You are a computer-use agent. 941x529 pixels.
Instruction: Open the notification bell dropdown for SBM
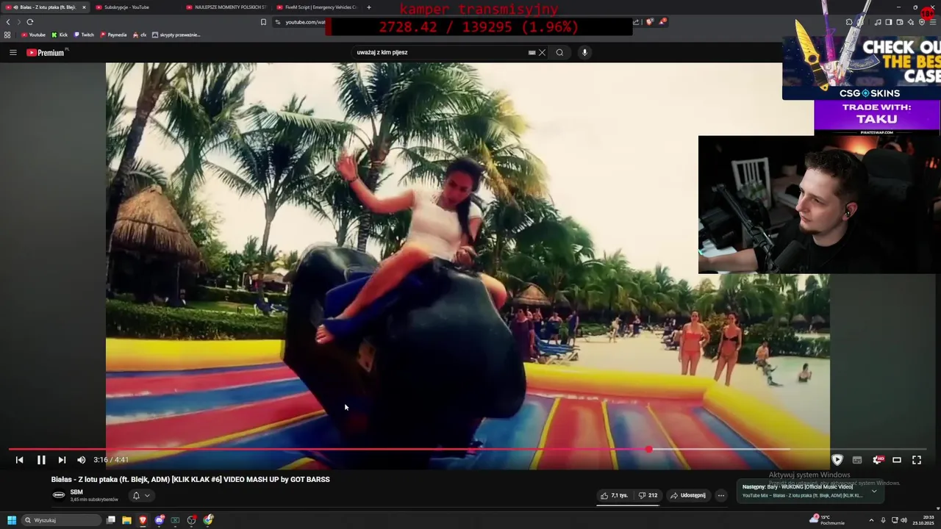pyautogui.click(x=141, y=495)
